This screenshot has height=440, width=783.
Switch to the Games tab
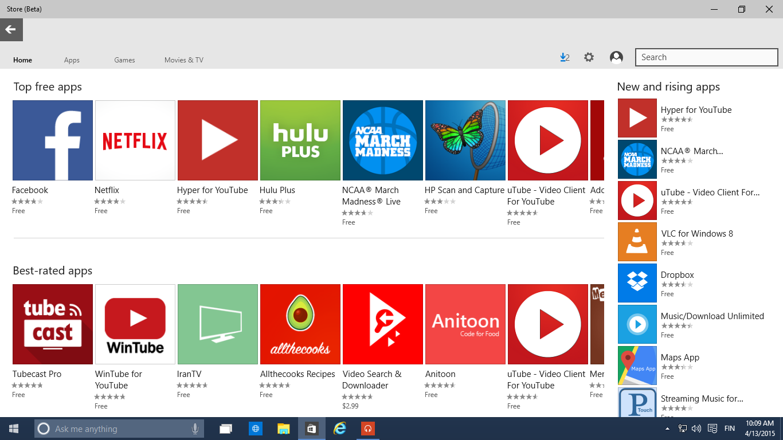click(124, 60)
